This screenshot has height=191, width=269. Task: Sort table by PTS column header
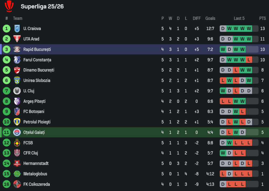point(262,18)
